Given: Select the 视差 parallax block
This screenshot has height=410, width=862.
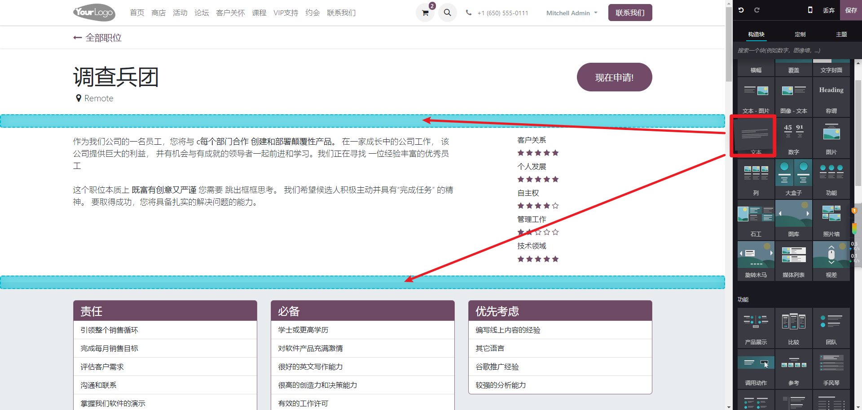Looking at the screenshot, I should point(831,261).
